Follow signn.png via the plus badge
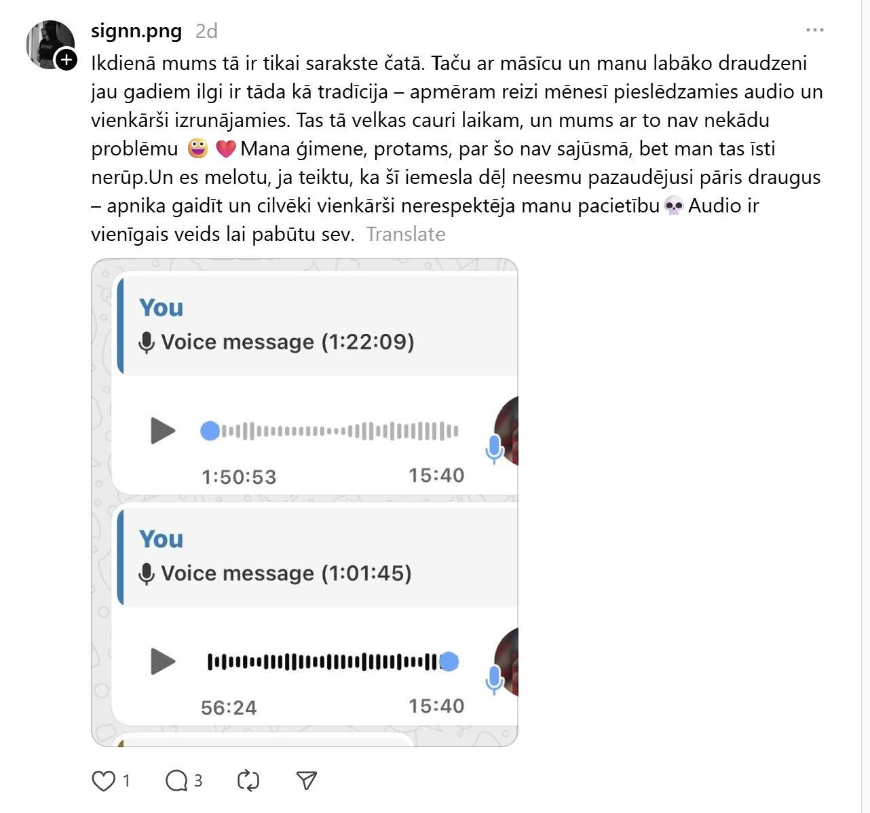Screen dimensions: 870x813 66,60
